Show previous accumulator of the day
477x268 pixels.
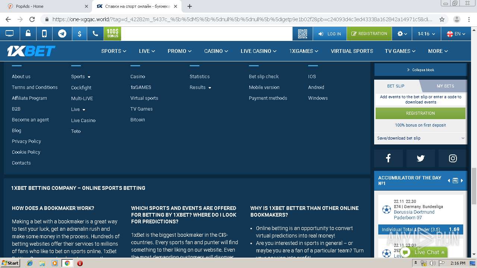click(449, 181)
